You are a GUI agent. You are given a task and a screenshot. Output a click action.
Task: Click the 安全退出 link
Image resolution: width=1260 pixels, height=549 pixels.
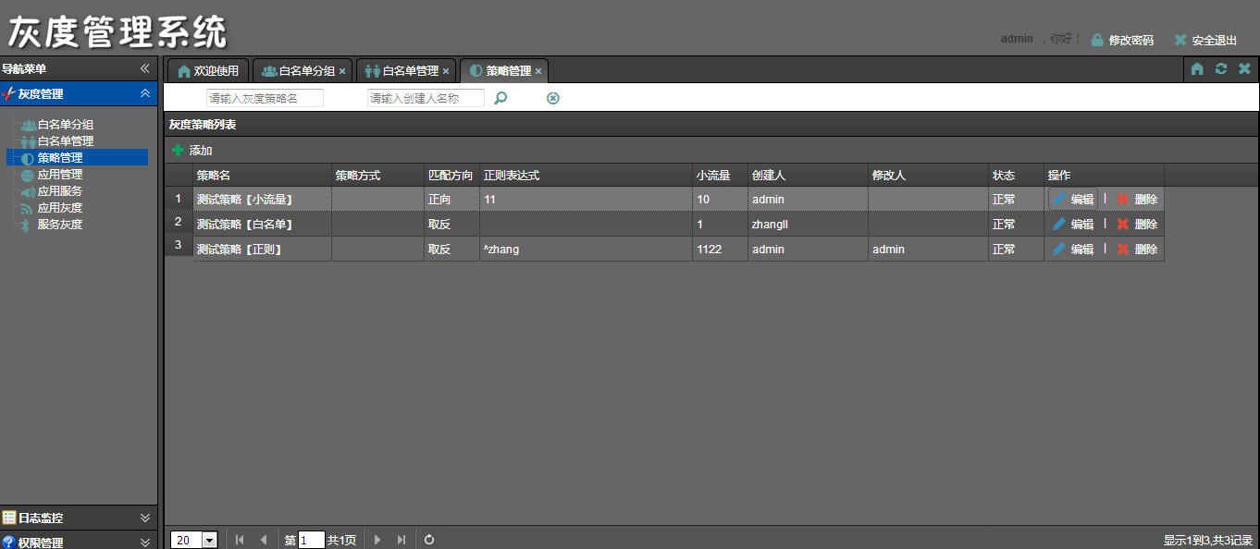coord(1215,40)
